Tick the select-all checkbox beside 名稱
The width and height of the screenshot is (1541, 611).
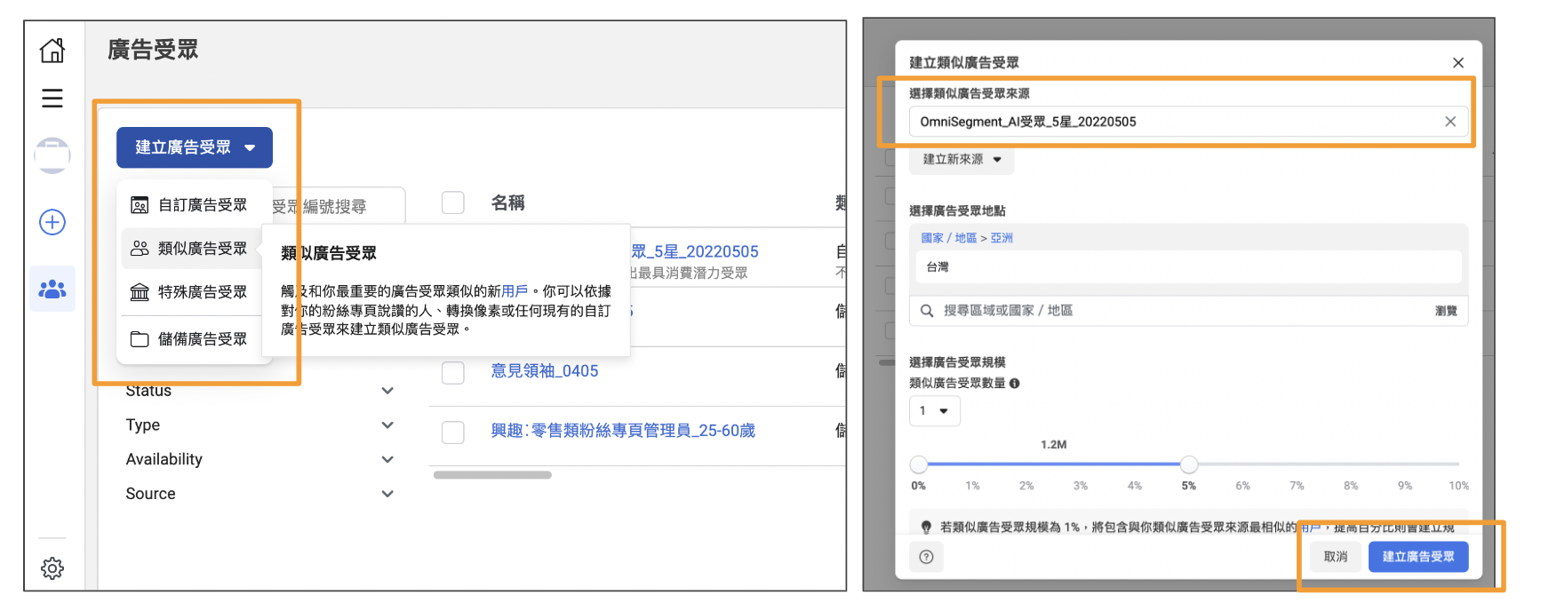pos(453,203)
